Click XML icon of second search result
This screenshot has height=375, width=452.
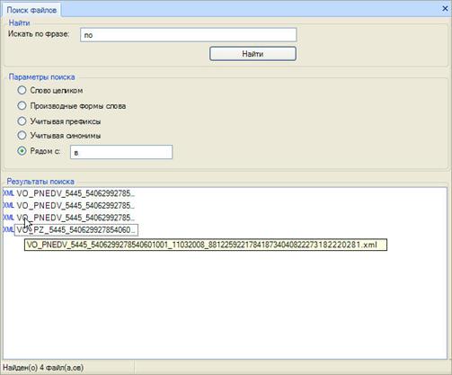[8, 206]
